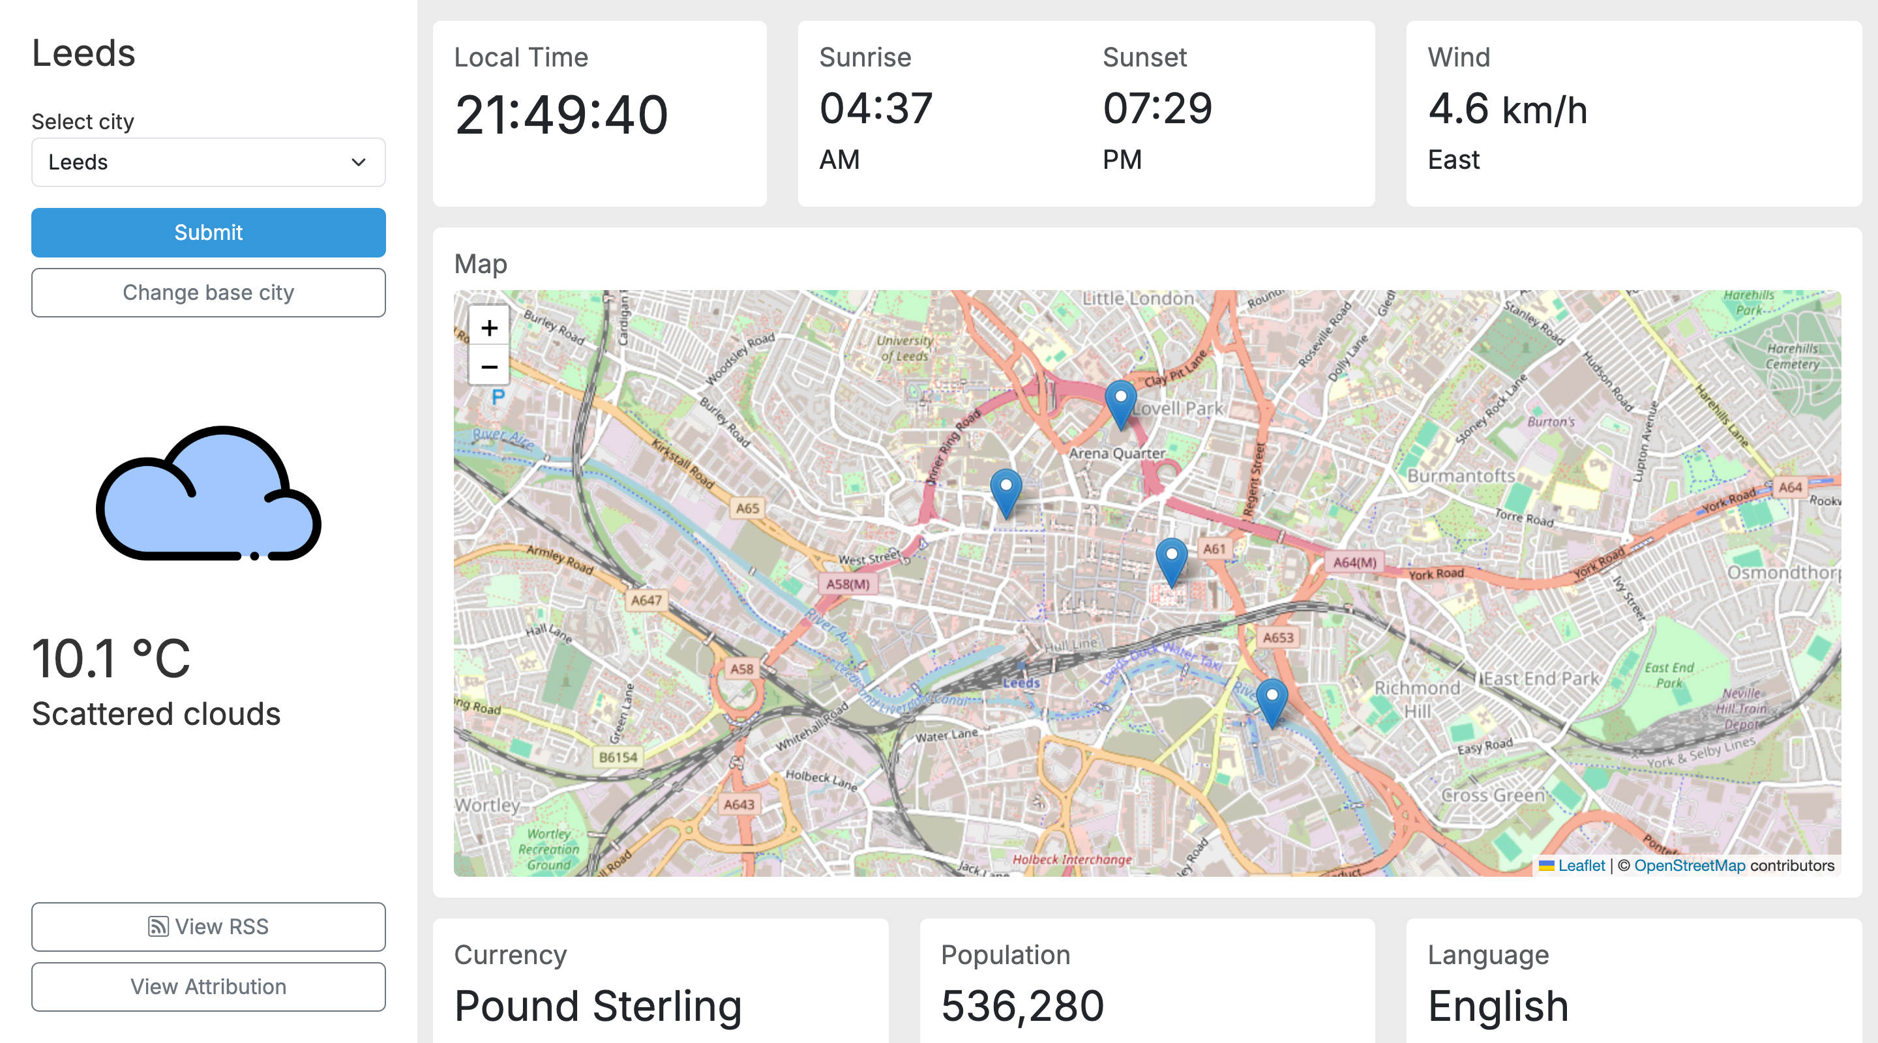Click the Currency card
Viewport: 1878px width, 1043px height.
661,980
